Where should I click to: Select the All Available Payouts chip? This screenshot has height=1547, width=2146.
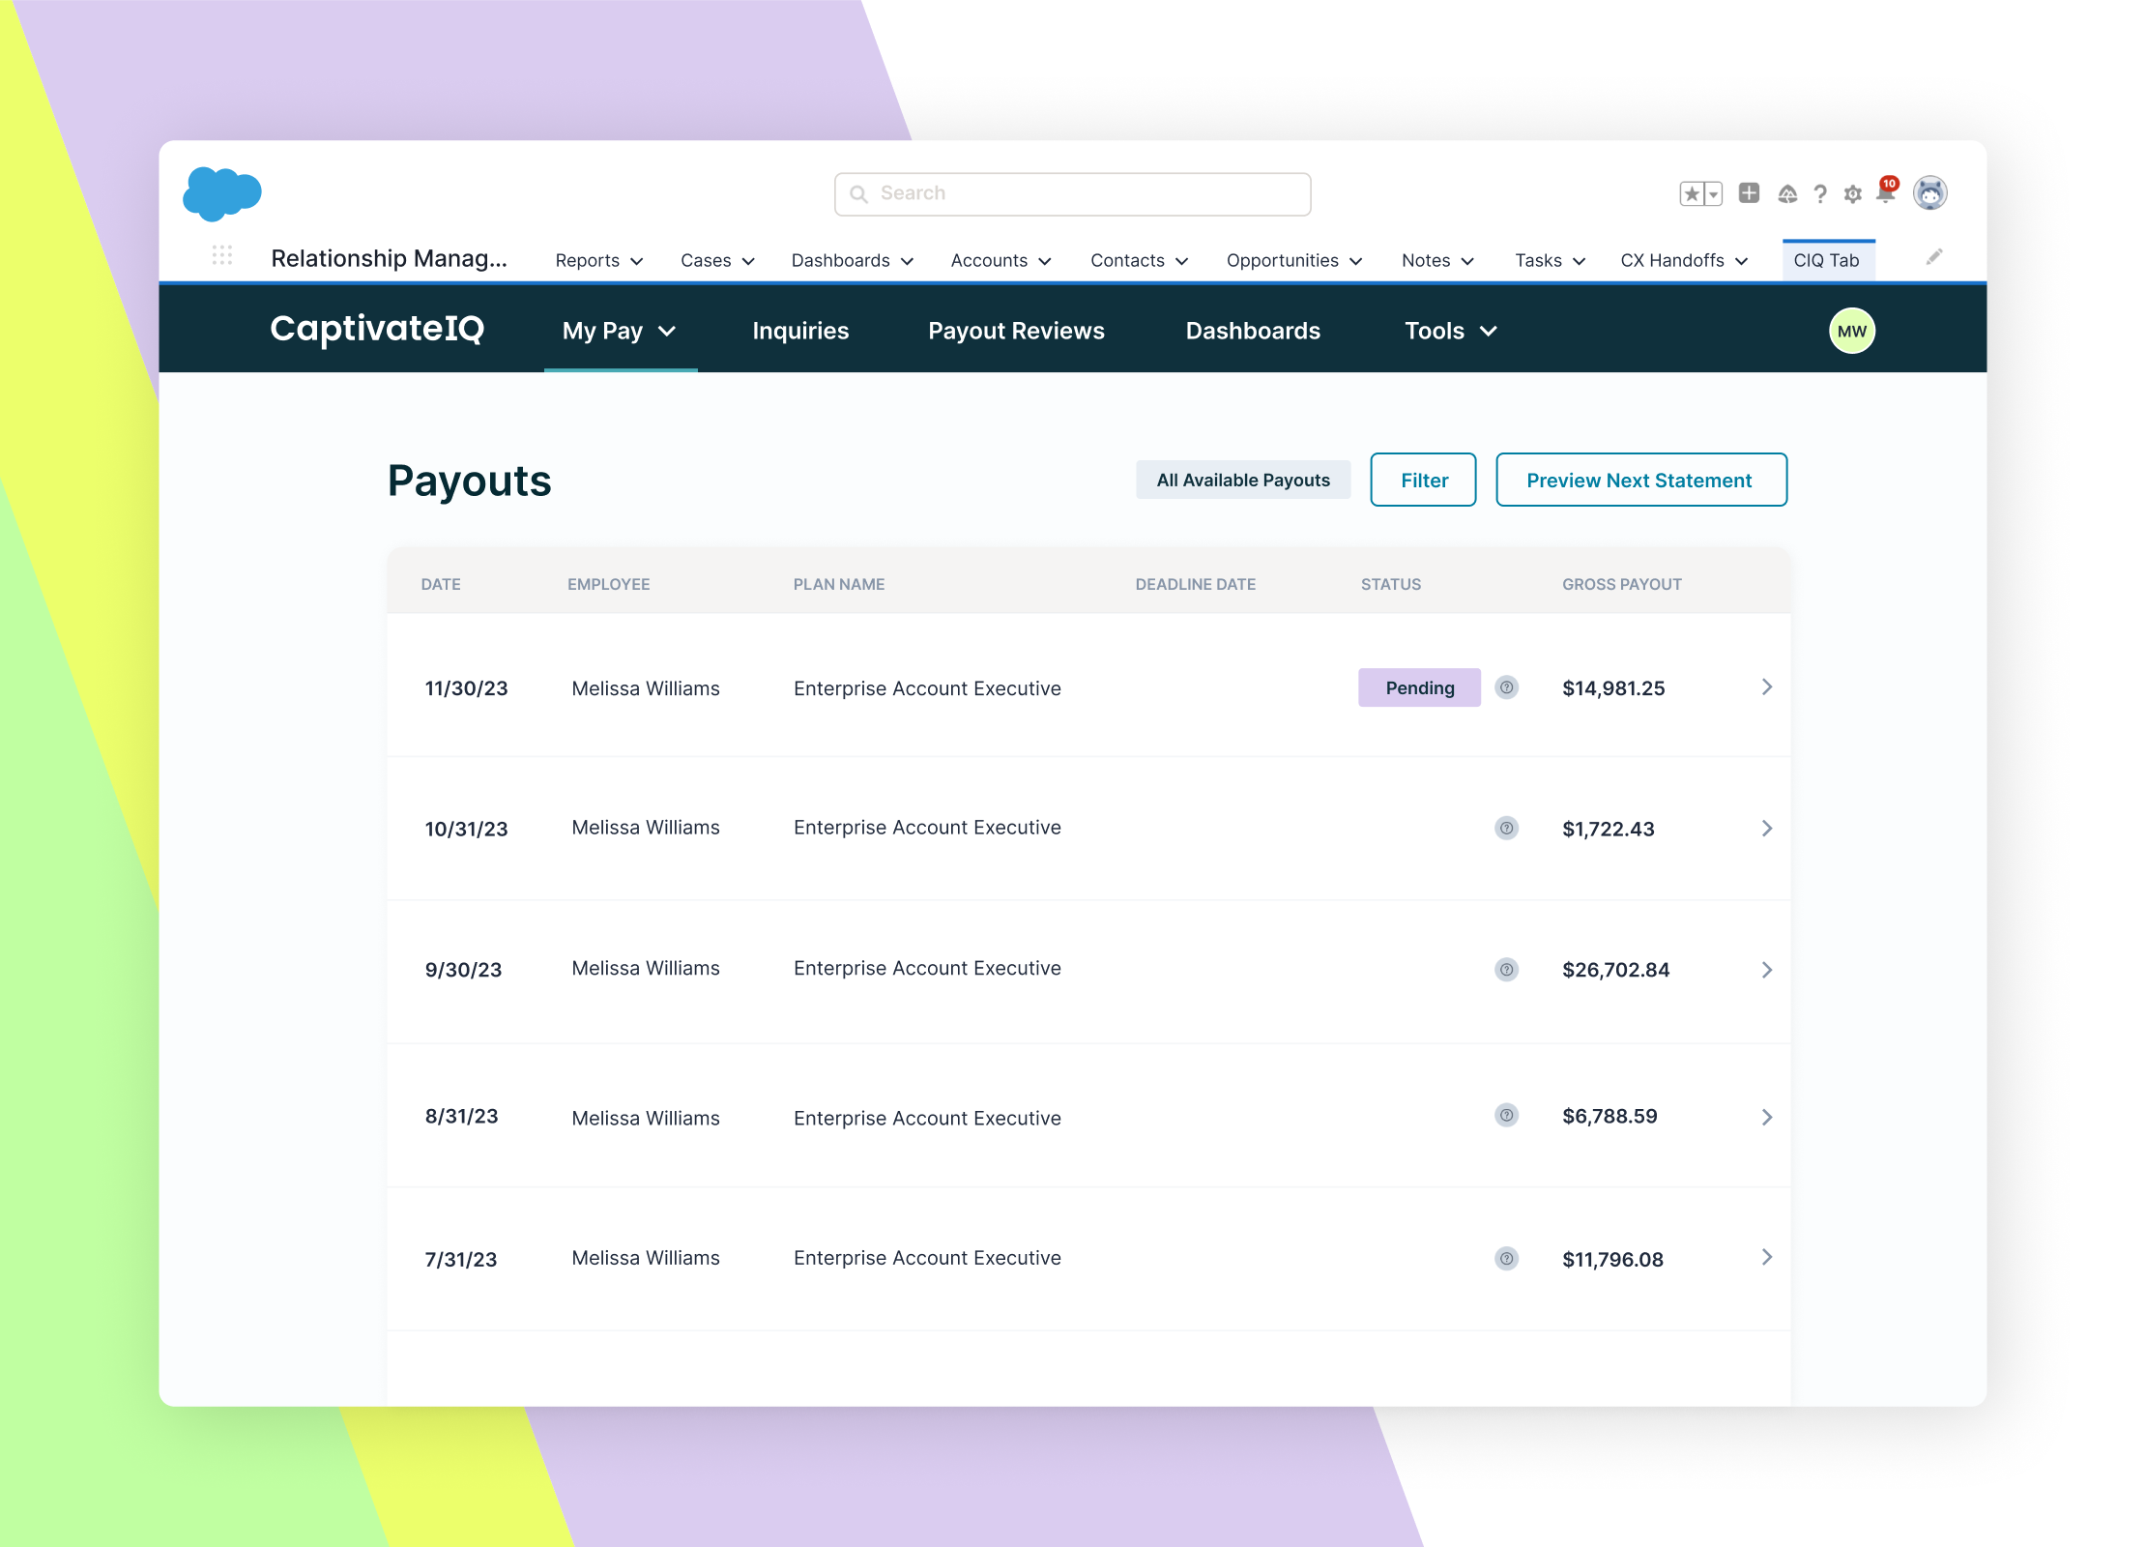(x=1243, y=481)
